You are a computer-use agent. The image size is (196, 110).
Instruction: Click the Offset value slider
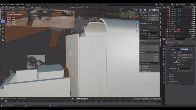[x=185, y=57]
